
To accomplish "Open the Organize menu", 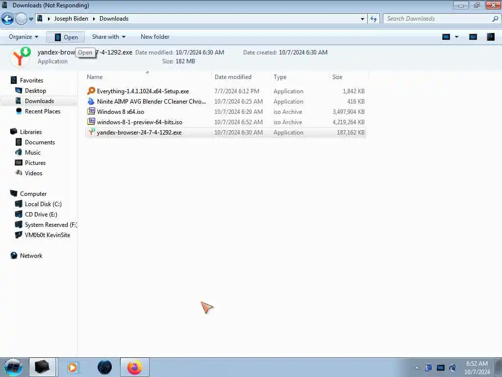I will [24, 37].
